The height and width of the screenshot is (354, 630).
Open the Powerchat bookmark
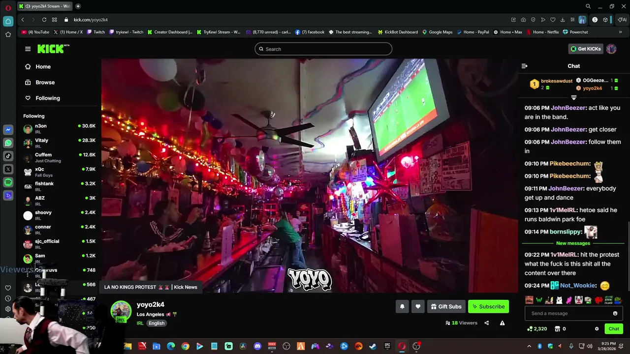[575, 32]
